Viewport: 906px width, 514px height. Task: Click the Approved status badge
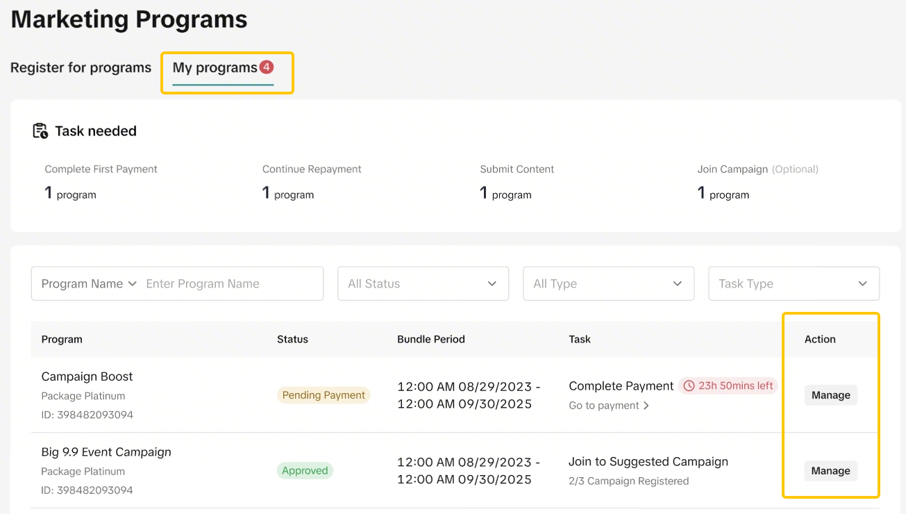pyautogui.click(x=305, y=470)
